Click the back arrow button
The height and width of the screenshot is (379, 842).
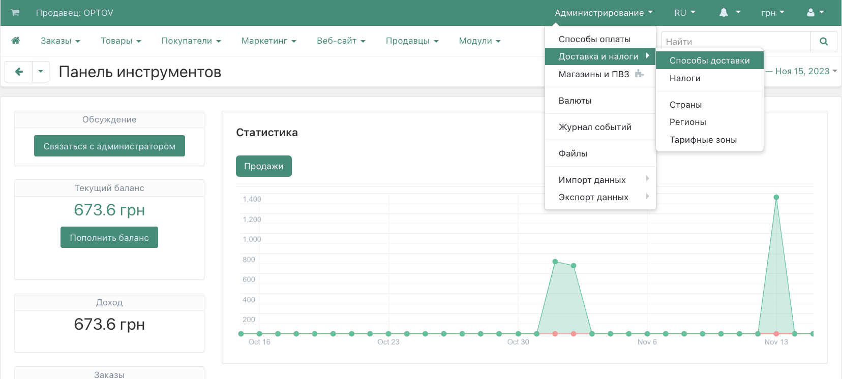click(19, 72)
